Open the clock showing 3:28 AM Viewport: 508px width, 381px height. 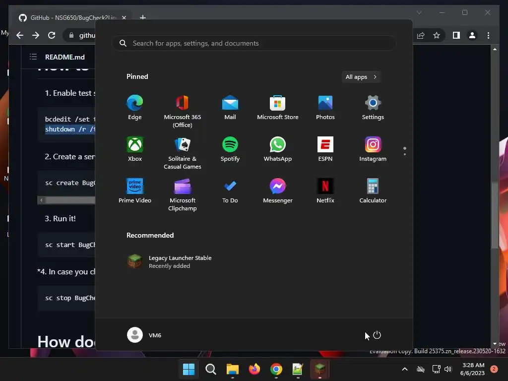(x=472, y=369)
